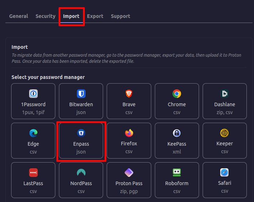254x202 pixels.
Task: Click the 'csv' format under Roboform
Action: coord(177,191)
